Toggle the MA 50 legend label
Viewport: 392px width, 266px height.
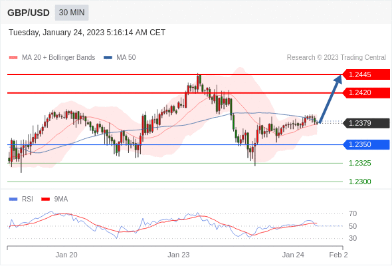[x=126, y=58]
